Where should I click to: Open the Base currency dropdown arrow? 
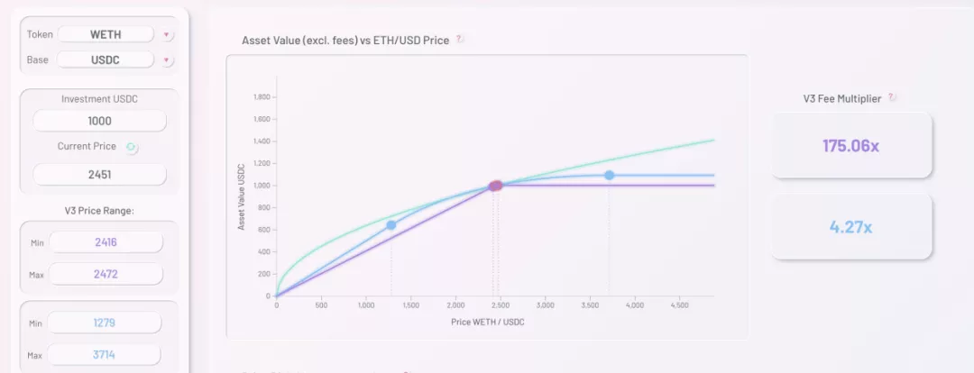pyautogui.click(x=167, y=60)
